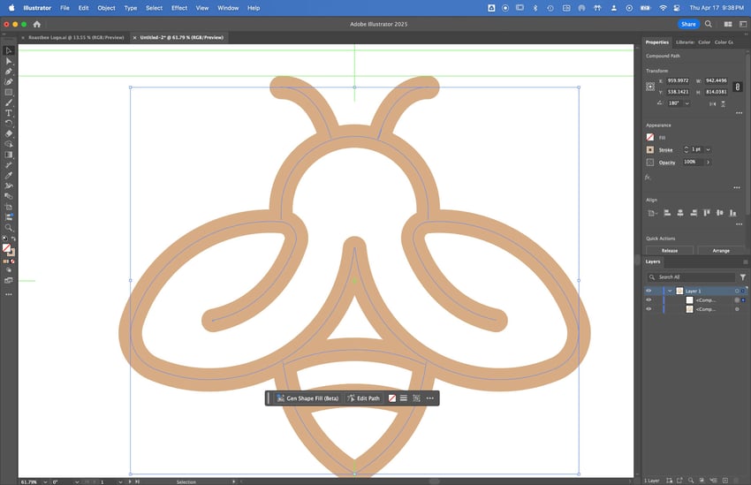Select the Gradient tool
This screenshot has height=485, width=751.
pyautogui.click(x=9, y=155)
